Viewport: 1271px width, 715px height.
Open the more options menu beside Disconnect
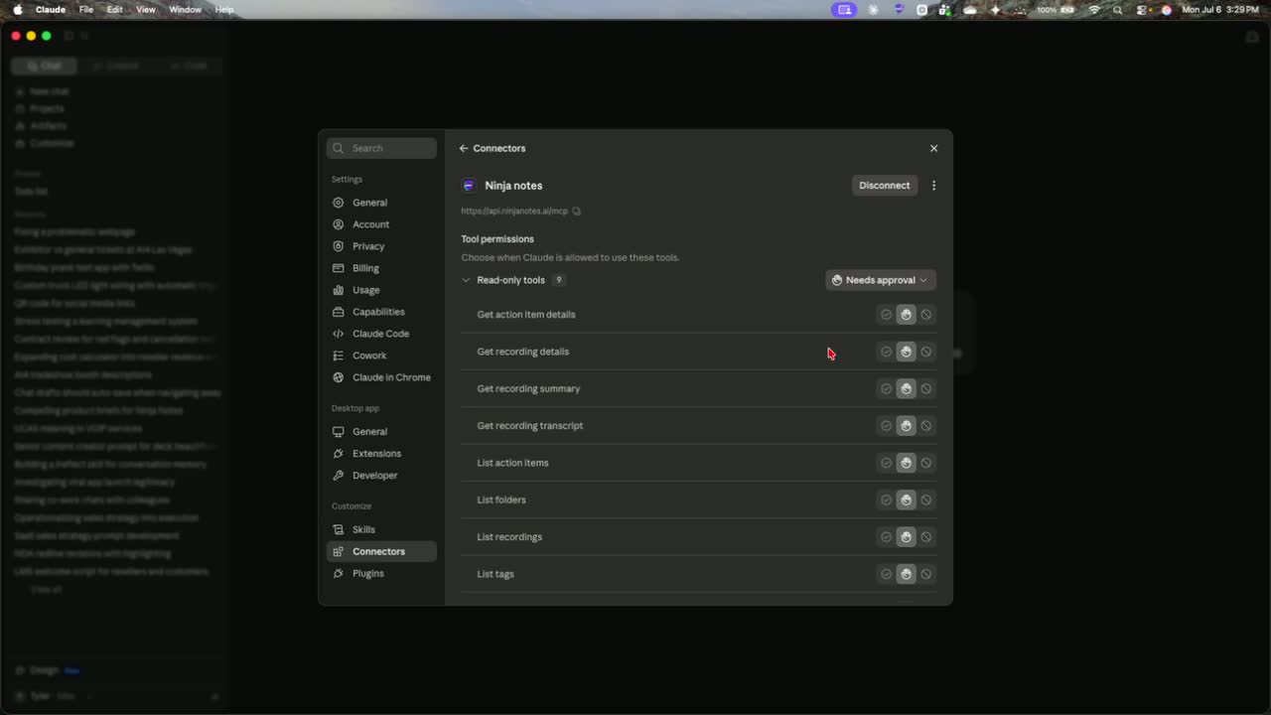[933, 186]
